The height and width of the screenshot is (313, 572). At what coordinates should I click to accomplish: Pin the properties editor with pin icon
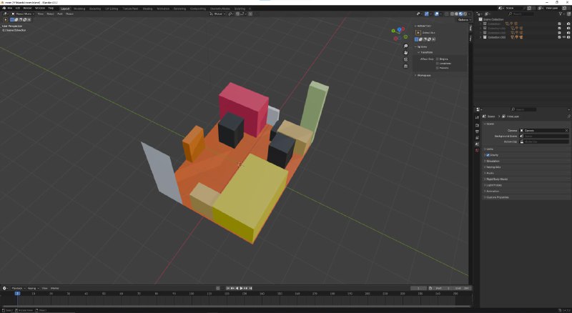pyautogui.click(x=568, y=116)
